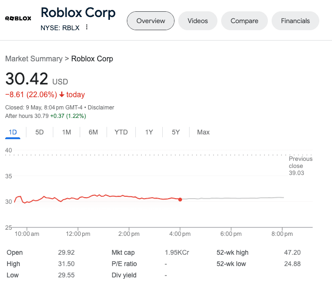
Task: Switch chart to 5D range
Action: point(40,132)
